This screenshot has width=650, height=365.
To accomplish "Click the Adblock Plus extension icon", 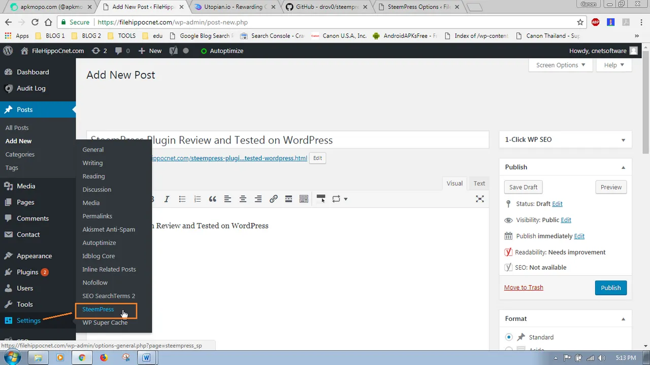I will tap(596, 22).
